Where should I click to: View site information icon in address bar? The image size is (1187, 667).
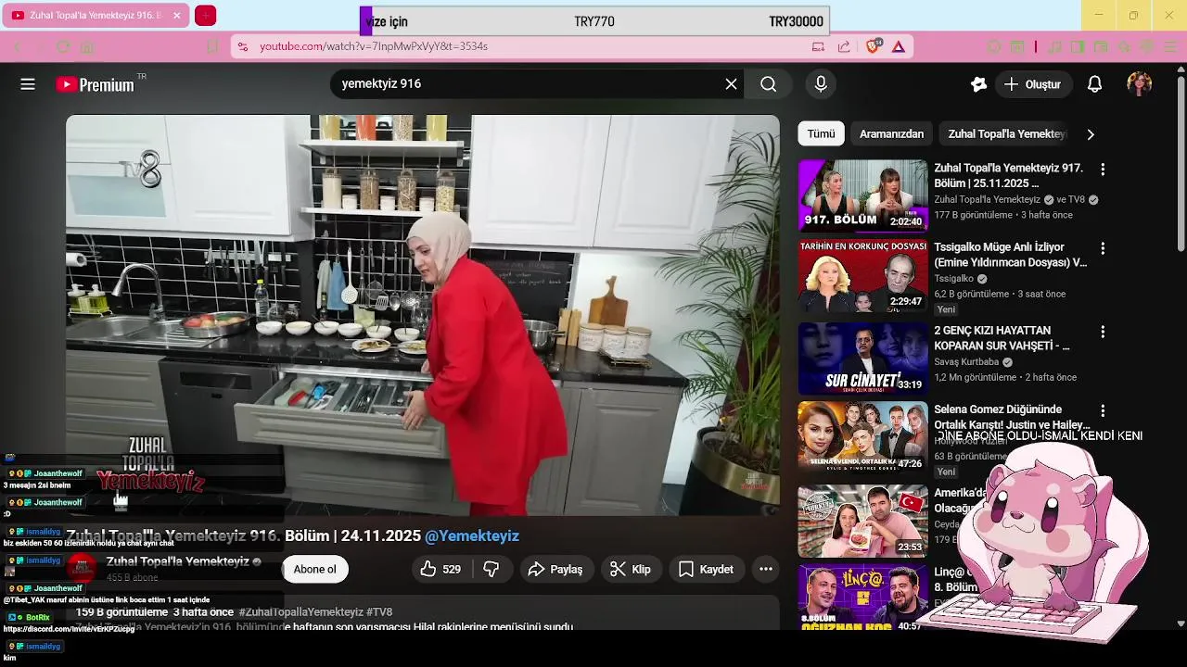point(242,46)
